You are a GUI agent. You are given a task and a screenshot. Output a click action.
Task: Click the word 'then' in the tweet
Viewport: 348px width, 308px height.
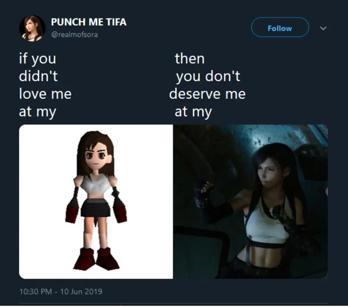190,59
